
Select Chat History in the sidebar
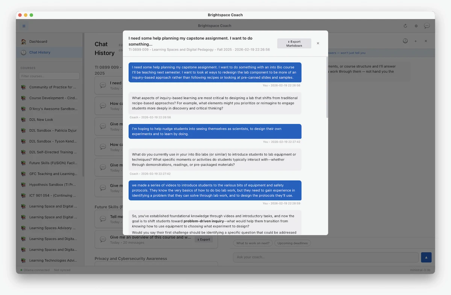(40, 53)
